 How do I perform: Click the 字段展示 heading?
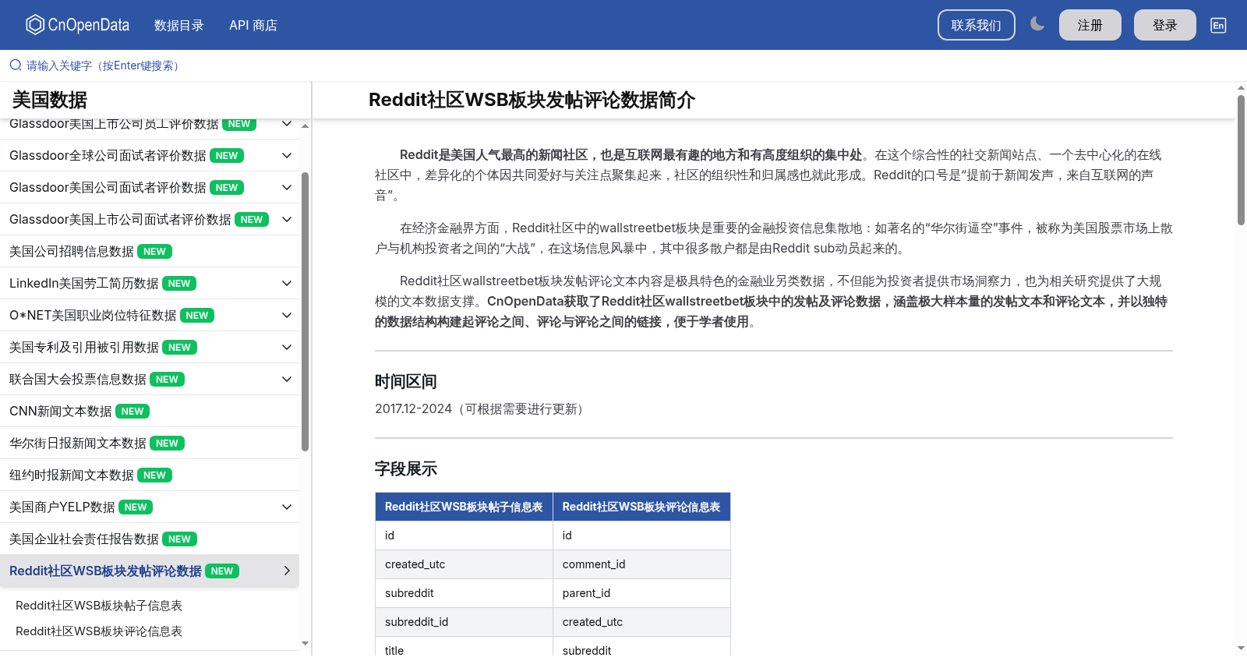click(x=406, y=468)
